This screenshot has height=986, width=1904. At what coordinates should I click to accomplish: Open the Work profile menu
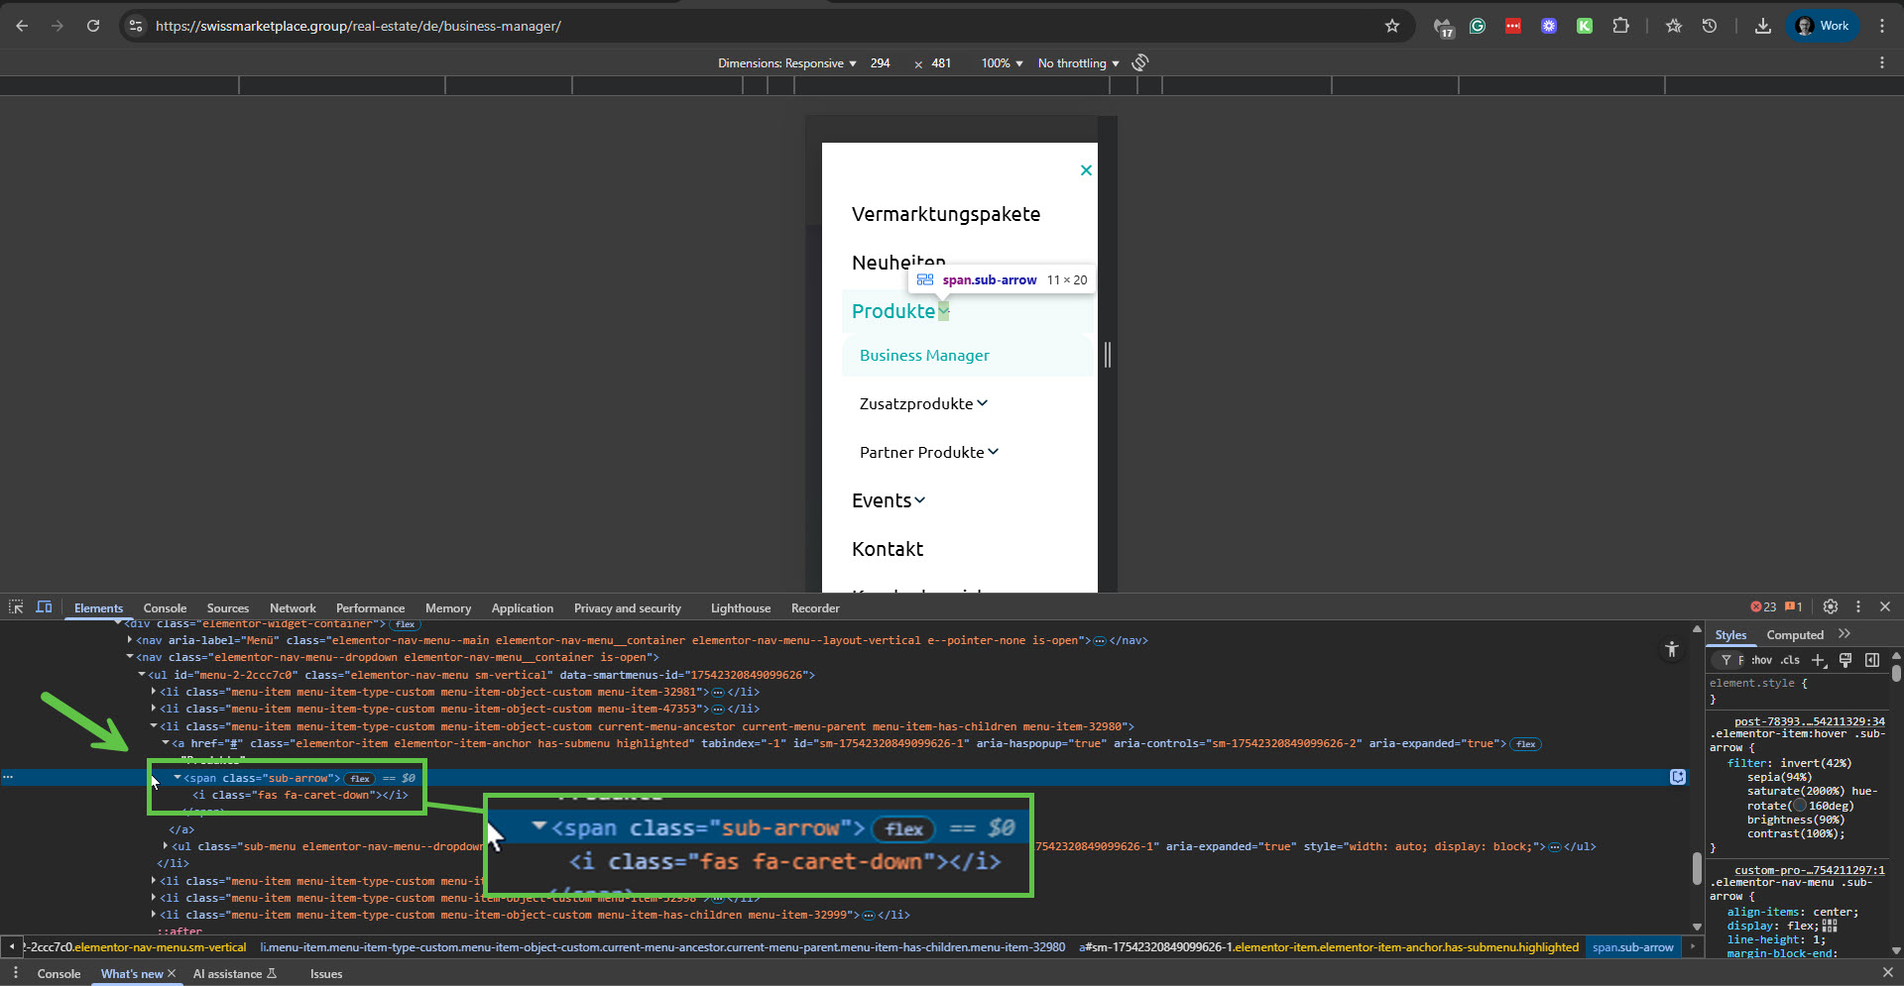[1823, 26]
